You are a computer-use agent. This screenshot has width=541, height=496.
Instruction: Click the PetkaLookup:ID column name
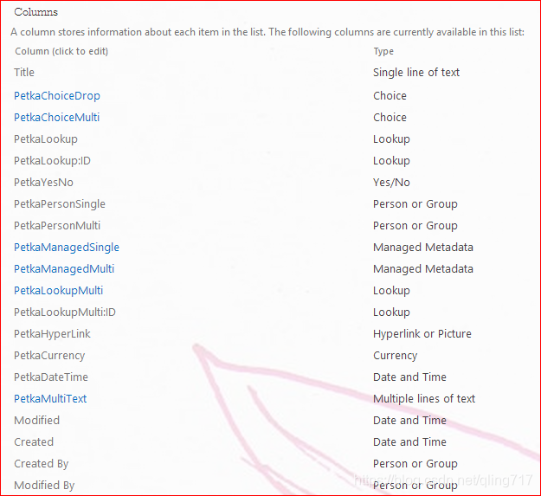(x=52, y=161)
